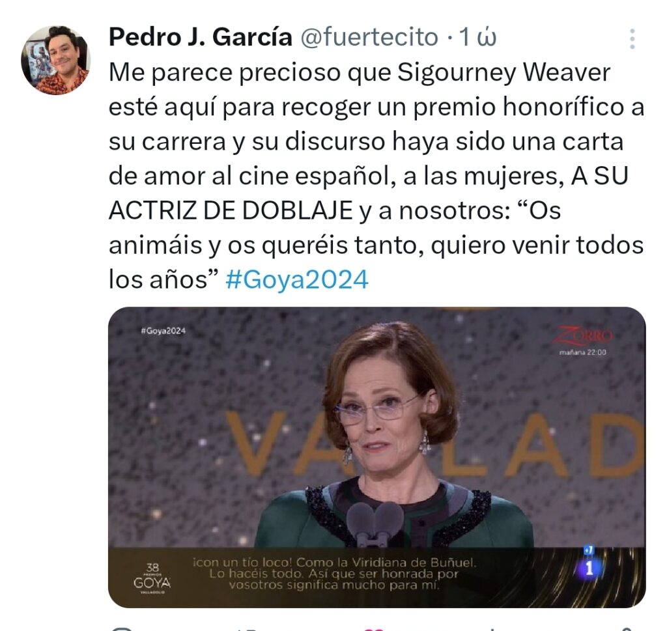The height and width of the screenshot is (631, 667).
Task: Click the 38 Premios Goya logo
Action: (x=152, y=578)
